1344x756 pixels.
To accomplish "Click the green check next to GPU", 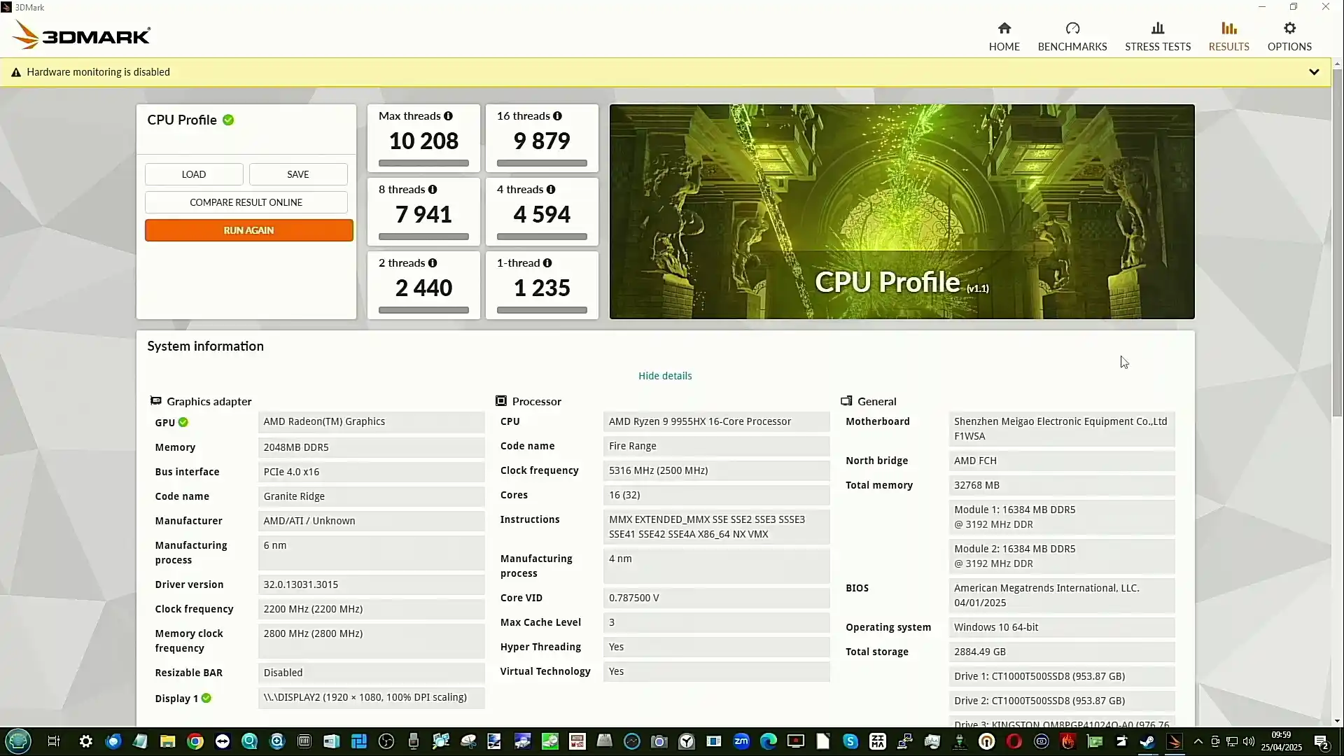I will click(183, 422).
